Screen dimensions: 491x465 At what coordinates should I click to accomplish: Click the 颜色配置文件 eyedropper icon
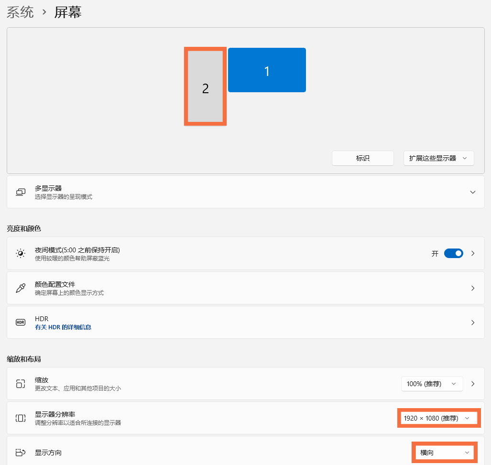[21, 288]
